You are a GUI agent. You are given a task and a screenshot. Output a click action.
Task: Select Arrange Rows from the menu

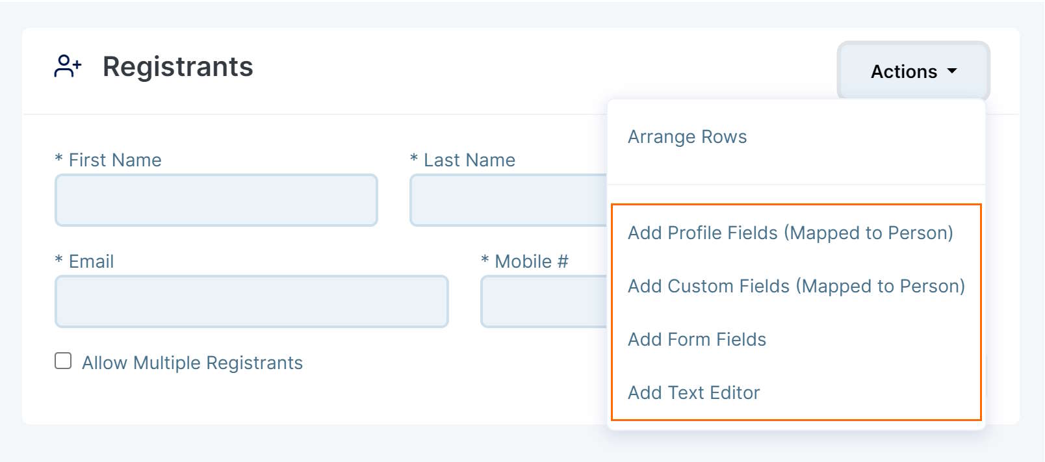coord(687,137)
